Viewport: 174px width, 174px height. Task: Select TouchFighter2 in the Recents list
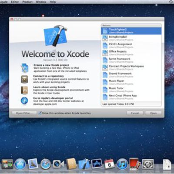(x=131, y=31)
